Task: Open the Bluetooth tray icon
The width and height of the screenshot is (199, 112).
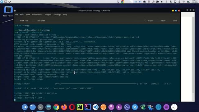Action: (x=166, y=2)
